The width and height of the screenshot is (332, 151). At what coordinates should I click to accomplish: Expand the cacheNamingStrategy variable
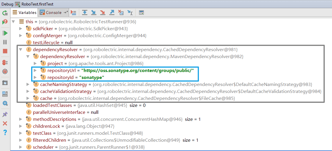(28, 85)
